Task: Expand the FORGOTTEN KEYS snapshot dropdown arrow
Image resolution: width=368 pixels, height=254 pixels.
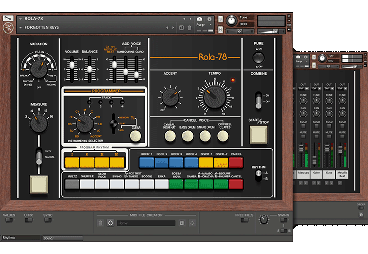Action: coord(21,27)
